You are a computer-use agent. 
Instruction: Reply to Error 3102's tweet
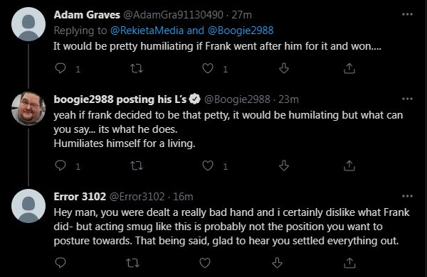point(60,263)
